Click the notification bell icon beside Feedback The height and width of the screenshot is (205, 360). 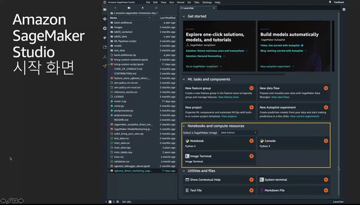[x=330, y=2]
